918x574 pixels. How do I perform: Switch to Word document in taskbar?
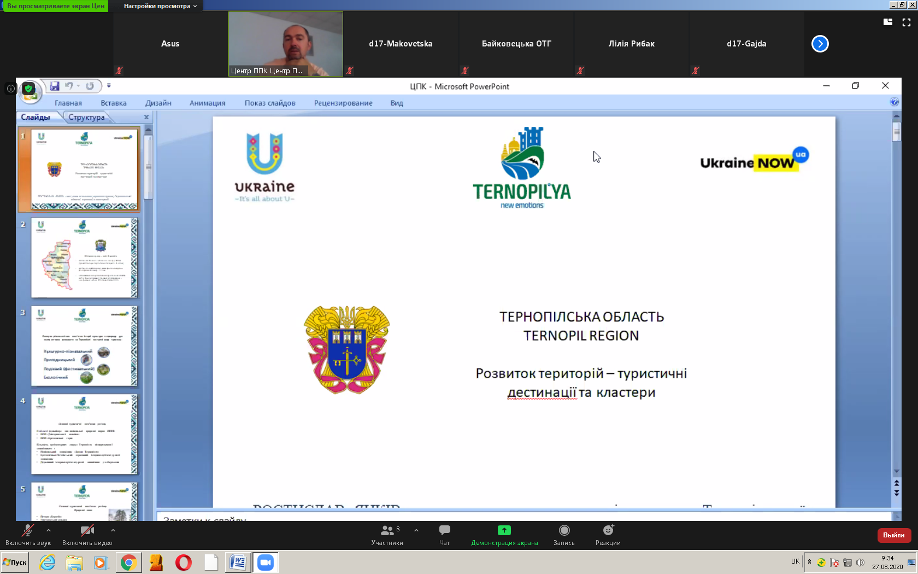238,563
